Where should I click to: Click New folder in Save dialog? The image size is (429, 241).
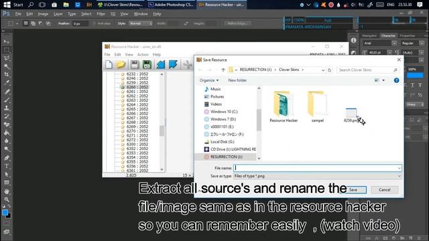pyautogui.click(x=237, y=80)
